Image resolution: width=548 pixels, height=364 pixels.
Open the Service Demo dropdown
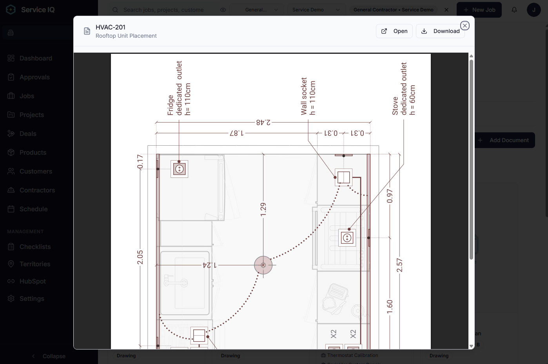[x=316, y=10]
